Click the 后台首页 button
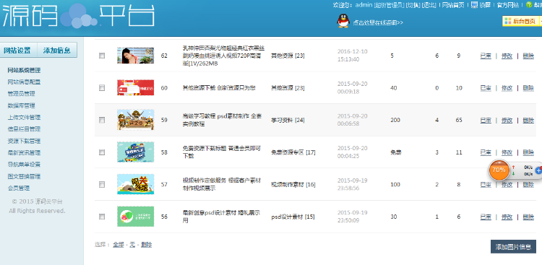Screen dimensions: 542x265 click(x=522, y=21)
